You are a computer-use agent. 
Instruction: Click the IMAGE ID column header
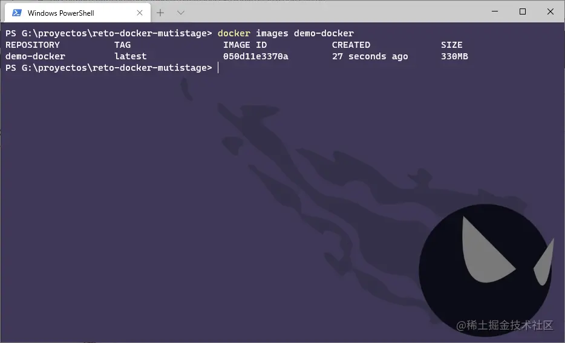[245, 45]
